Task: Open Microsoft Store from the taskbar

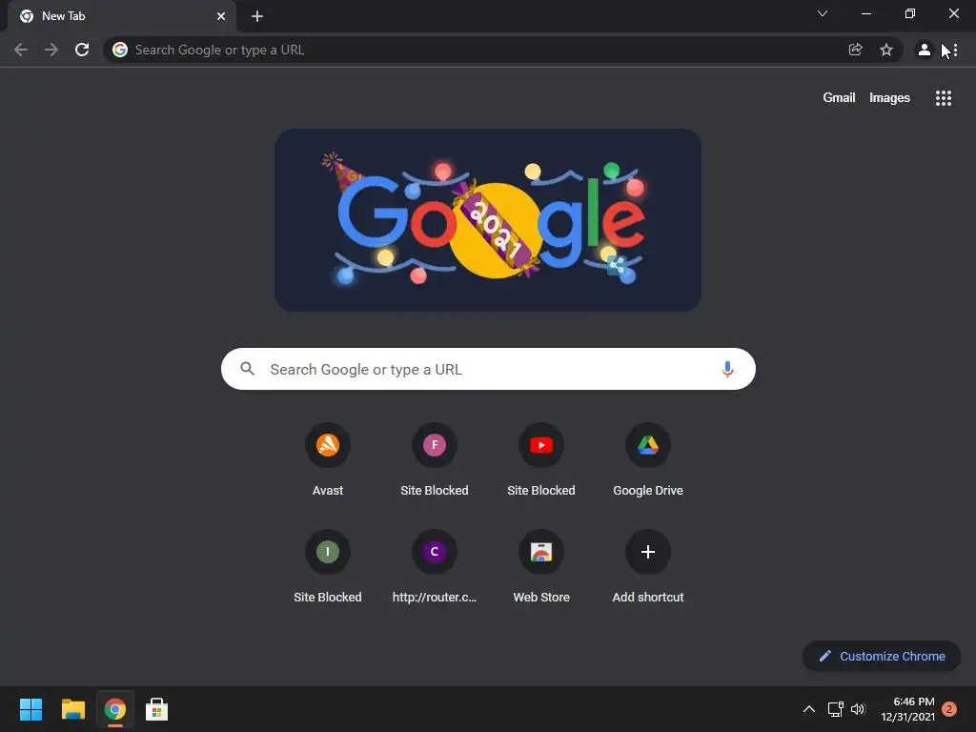Action: tap(157, 709)
